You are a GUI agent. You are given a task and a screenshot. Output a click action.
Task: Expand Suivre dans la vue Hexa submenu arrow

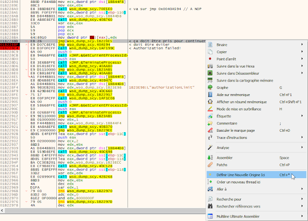pos(302,66)
